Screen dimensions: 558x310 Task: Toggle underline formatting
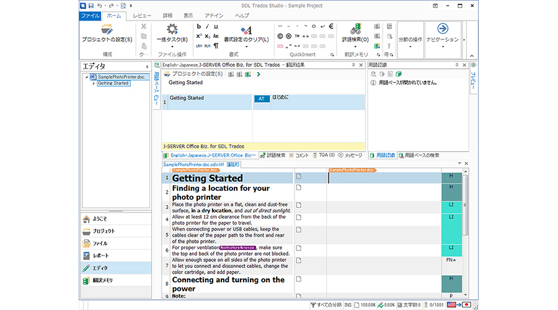click(216, 26)
